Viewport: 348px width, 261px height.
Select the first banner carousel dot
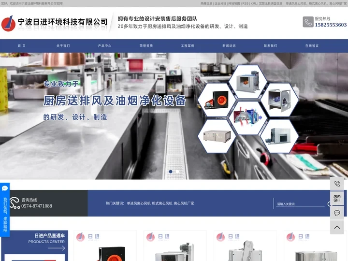(x=171, y=172)
